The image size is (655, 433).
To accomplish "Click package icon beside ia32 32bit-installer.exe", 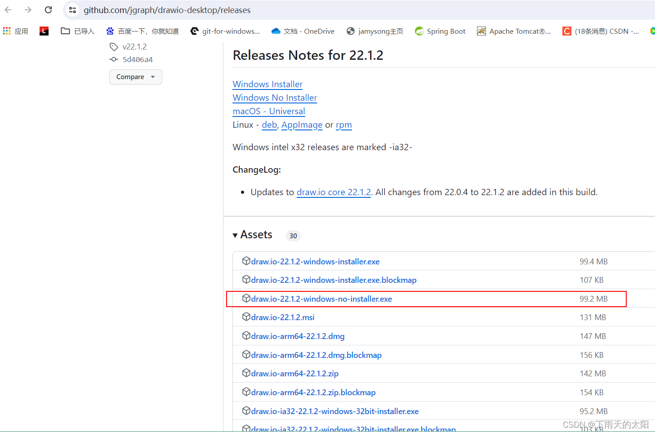I will (x=246, y=411).
